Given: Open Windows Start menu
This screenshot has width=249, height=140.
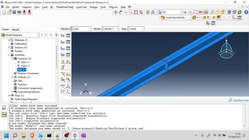Looking at the screenshot, I should (7, 136).
